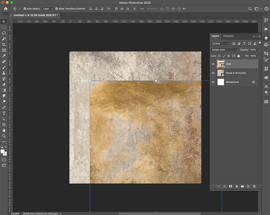This screenshot has height=215, width=270.
Task: Select the Magic Wand tool
Action: 4,39
